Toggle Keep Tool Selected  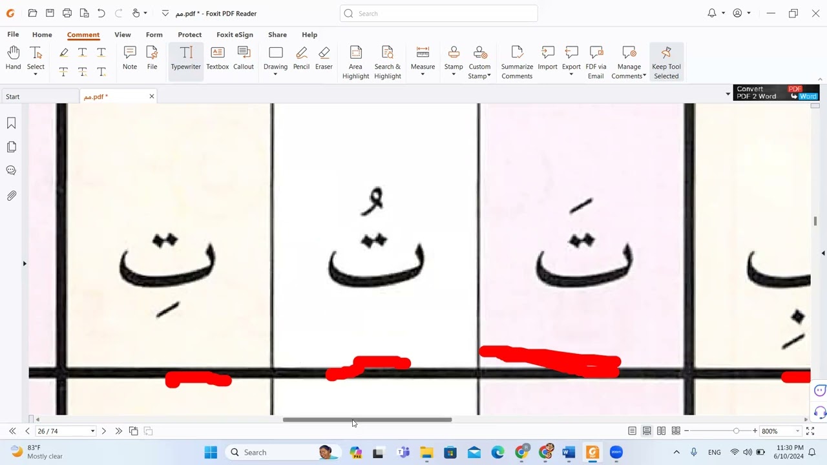tap(666, 63)
